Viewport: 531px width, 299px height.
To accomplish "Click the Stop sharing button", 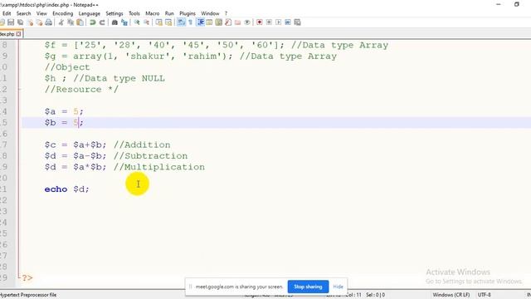I will (x=308, y=287).
